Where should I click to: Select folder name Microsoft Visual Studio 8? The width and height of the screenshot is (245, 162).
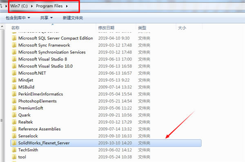point(42,59)
